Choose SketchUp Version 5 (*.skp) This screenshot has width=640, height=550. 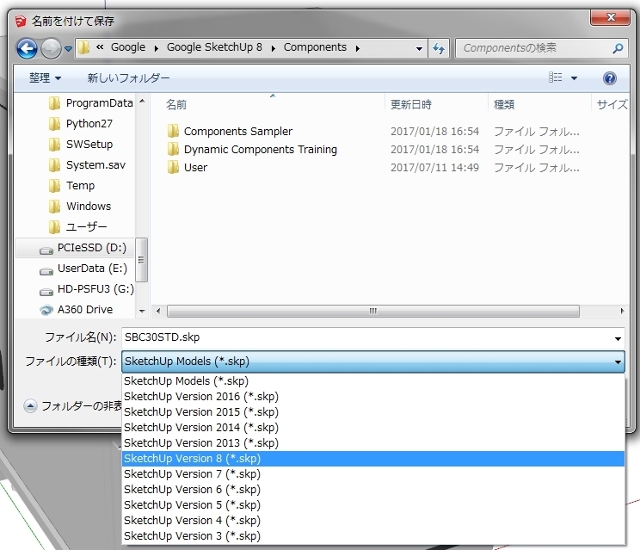[373, 505]
